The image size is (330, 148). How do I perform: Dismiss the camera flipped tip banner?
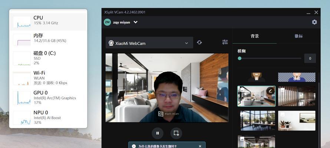pyautogui.click(x=200, y=146)
